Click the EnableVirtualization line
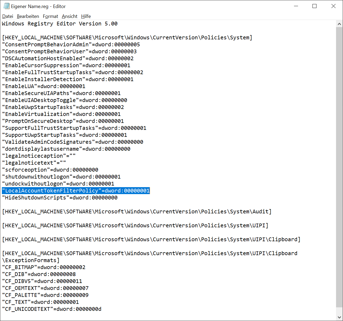Viewport: 343px width, 321px height. click(x=61, y=114)
